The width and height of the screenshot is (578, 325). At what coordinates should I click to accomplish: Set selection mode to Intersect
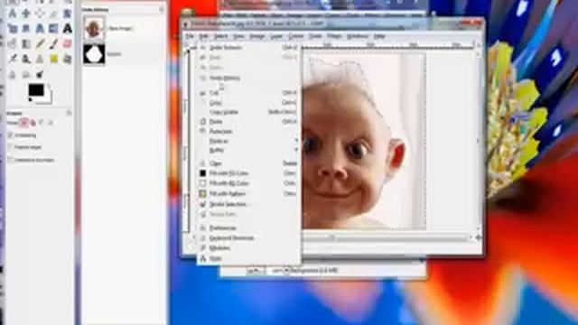click(x=51, y=123)
